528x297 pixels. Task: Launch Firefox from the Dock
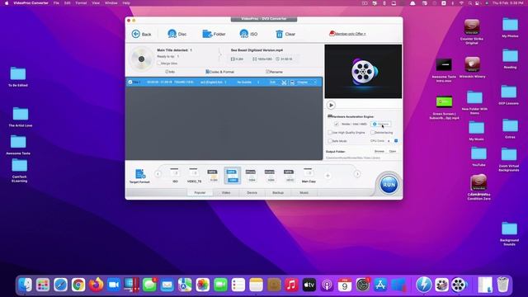pos(96,285)
